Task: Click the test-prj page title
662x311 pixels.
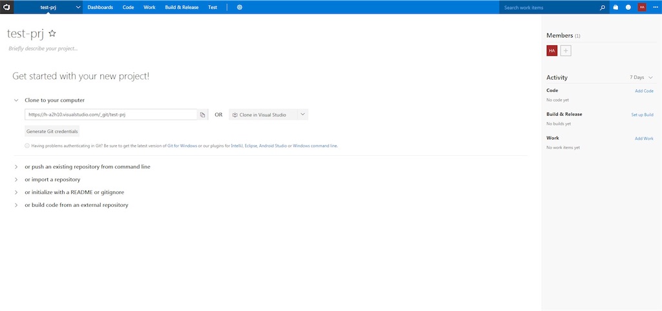Action: pyautogui.click(x=25, y=34)
